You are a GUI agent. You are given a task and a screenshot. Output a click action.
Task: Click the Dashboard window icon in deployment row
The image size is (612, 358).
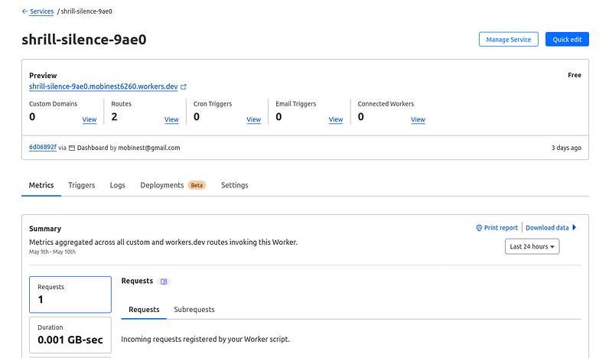pyautogui.click(x=72, y=148)
